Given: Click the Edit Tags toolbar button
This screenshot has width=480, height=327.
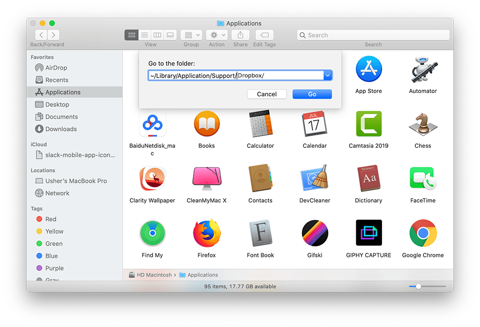Looking at the screenshot, I should point(264,35).
